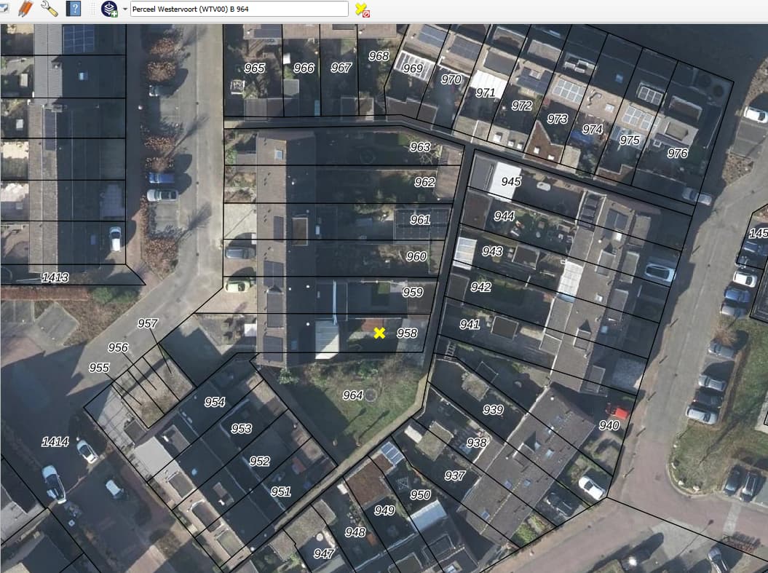Click the Perceel Westervoort search field
Viewport: 768px width, 573px height.
coord(239,9)
